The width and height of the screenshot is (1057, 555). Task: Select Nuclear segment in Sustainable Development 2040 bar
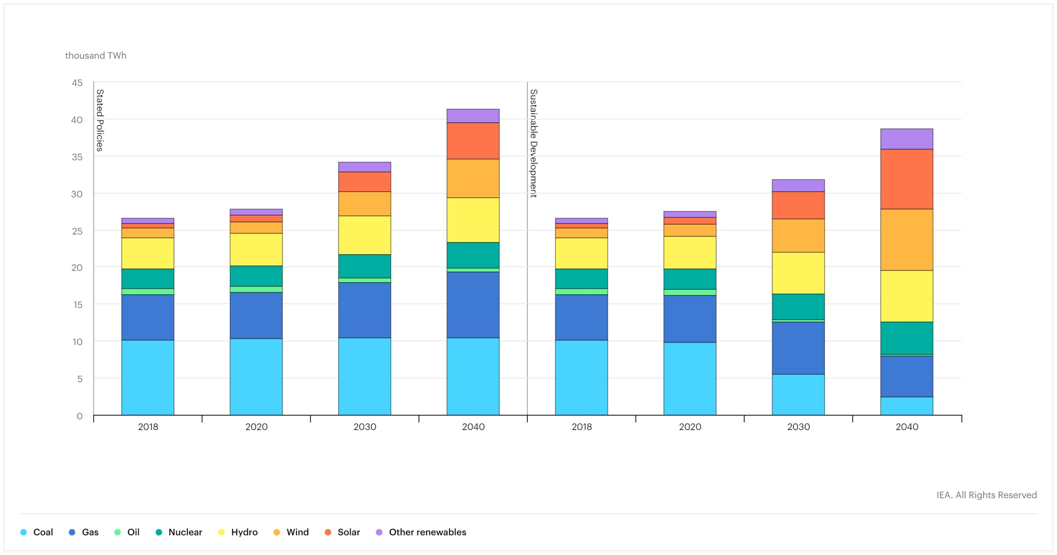906,338
